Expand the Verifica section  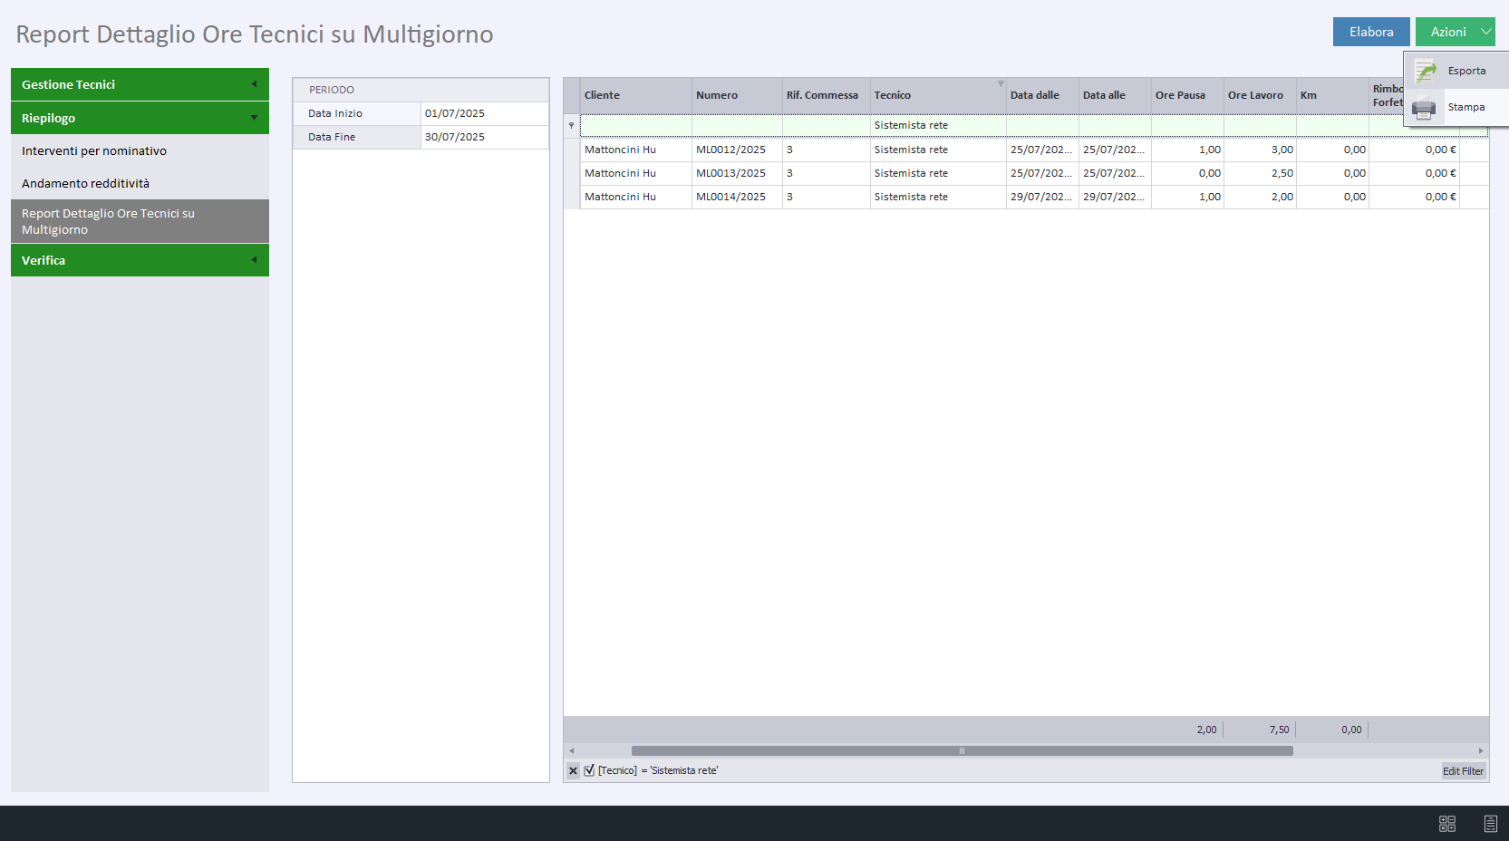tap(140, 260)
